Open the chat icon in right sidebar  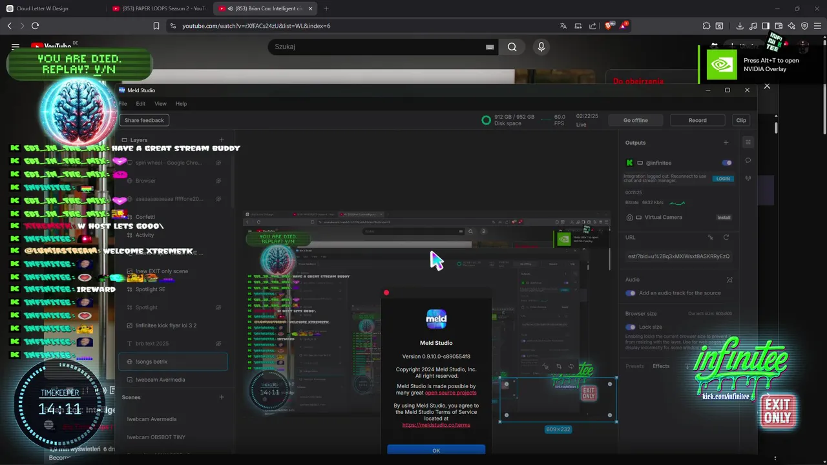pyautogui.click(x=748, y=160)
